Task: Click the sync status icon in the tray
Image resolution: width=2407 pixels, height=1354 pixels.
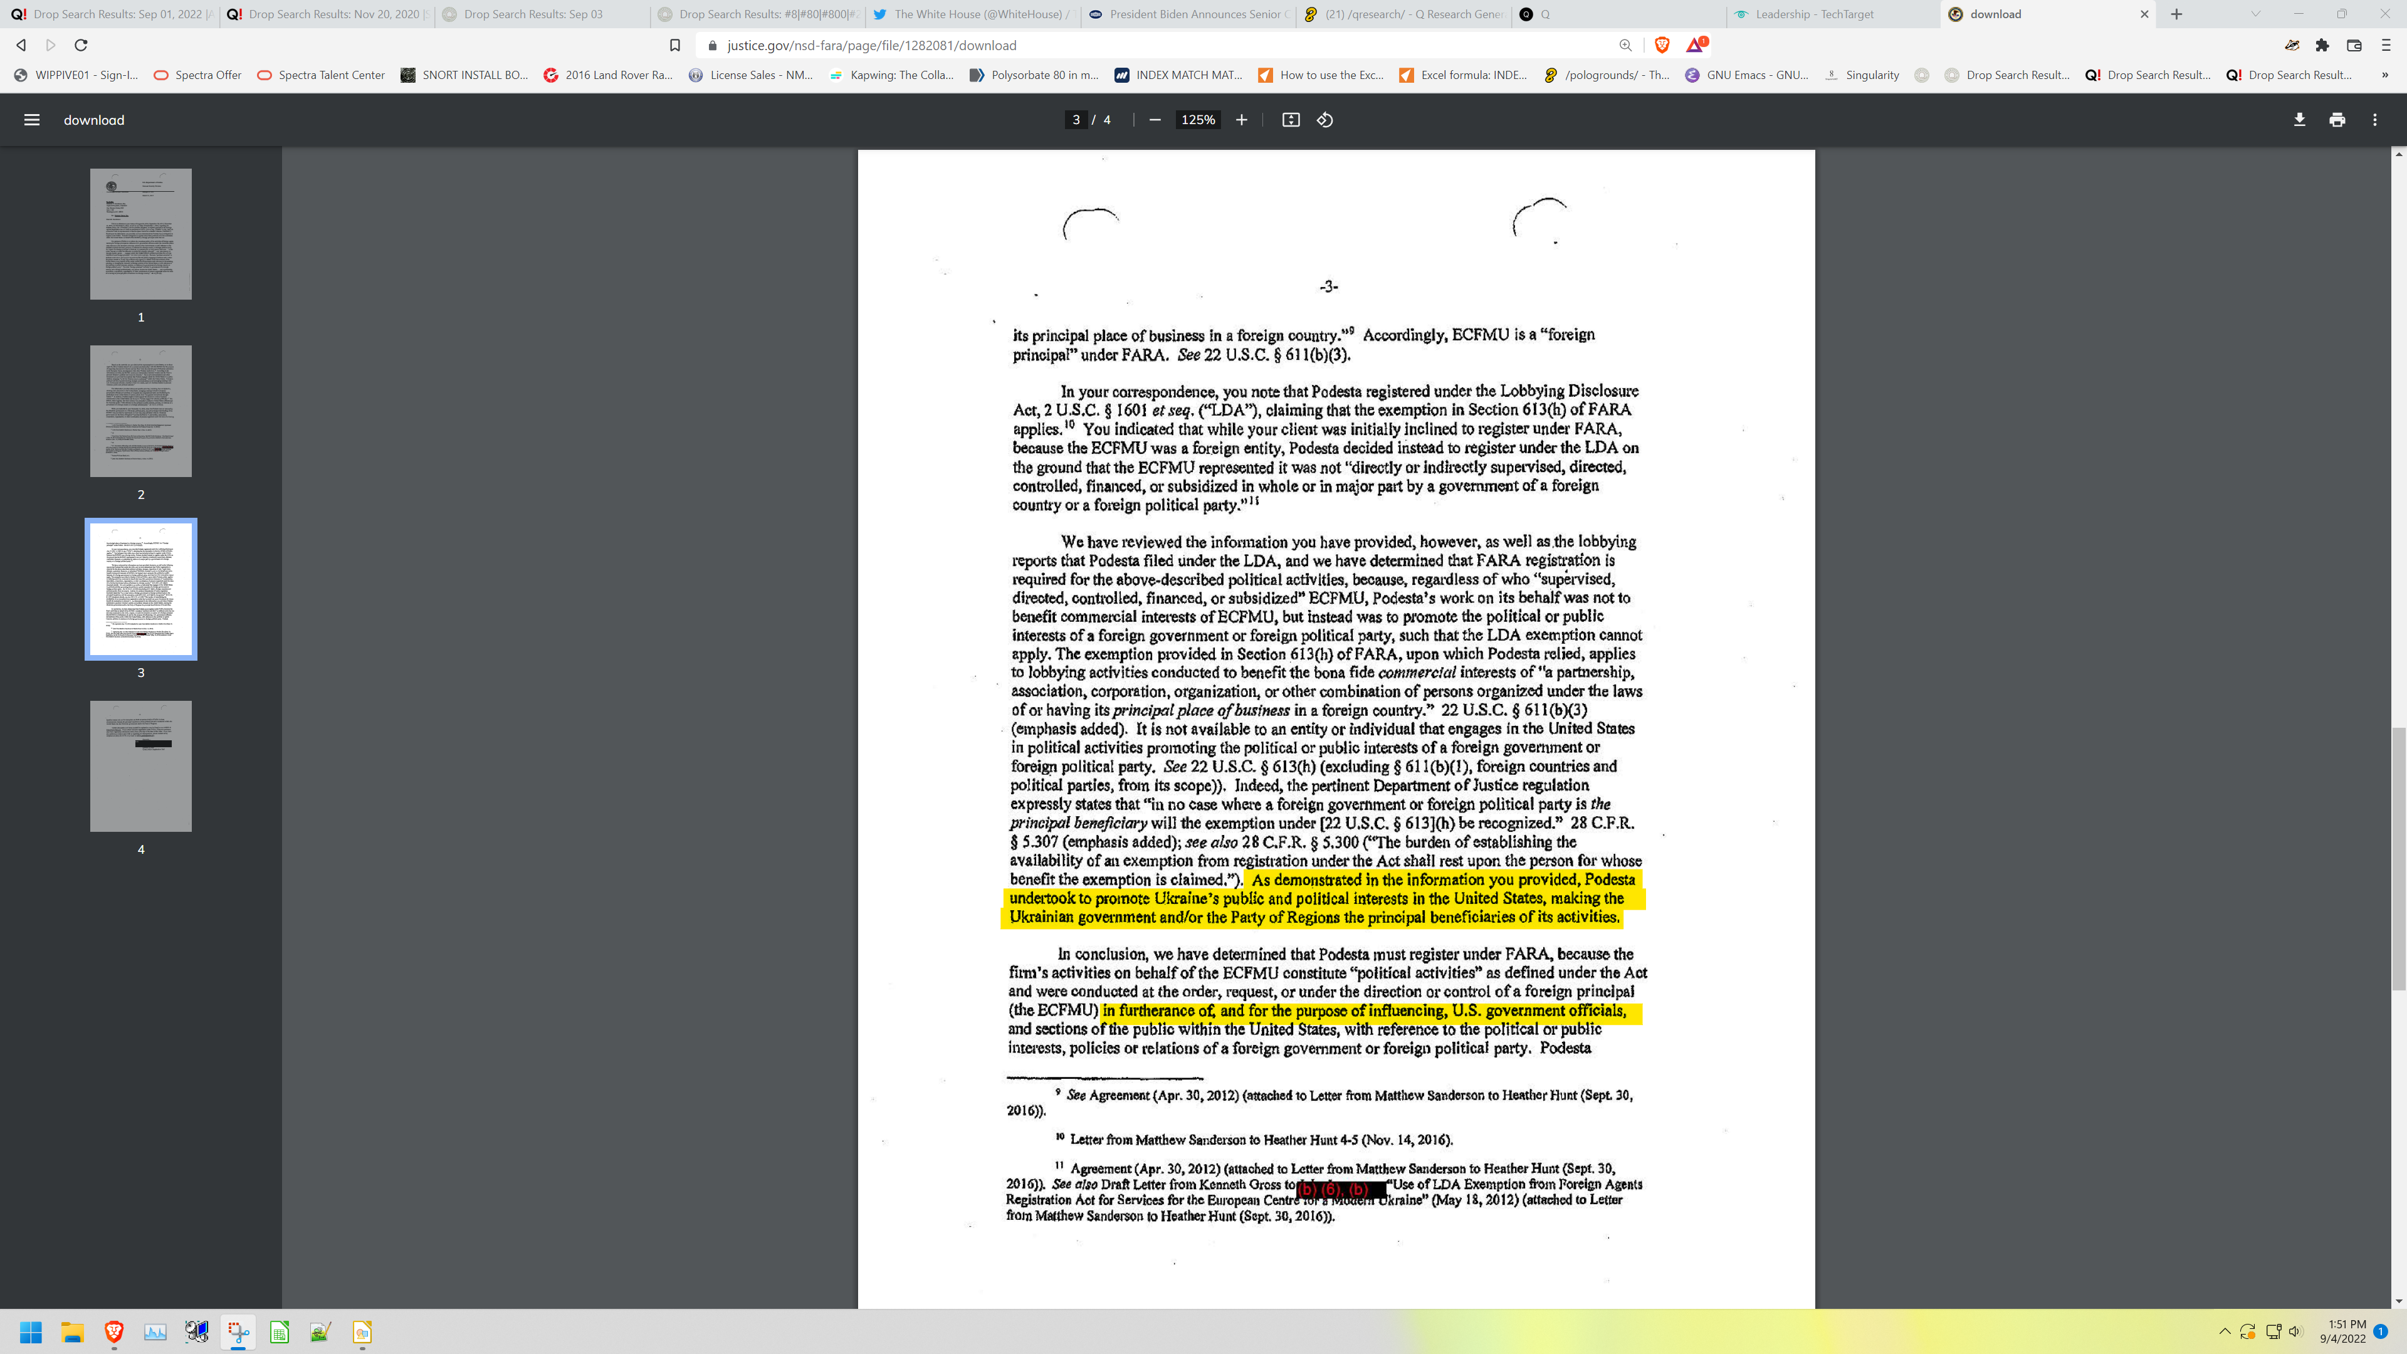Action: coord(2248,1331)
